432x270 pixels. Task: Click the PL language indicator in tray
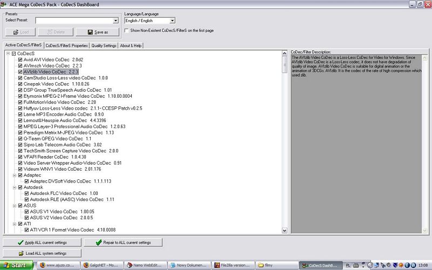point(348,265)
